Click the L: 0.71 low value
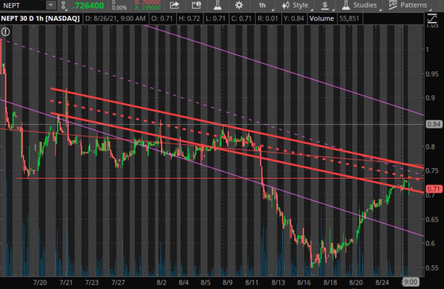444x289 pixels. (215, 19)
